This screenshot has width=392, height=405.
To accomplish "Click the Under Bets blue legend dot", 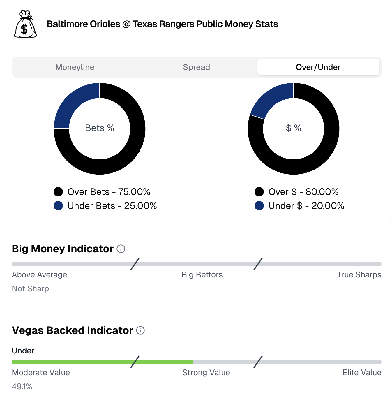I will pos(58,206).
